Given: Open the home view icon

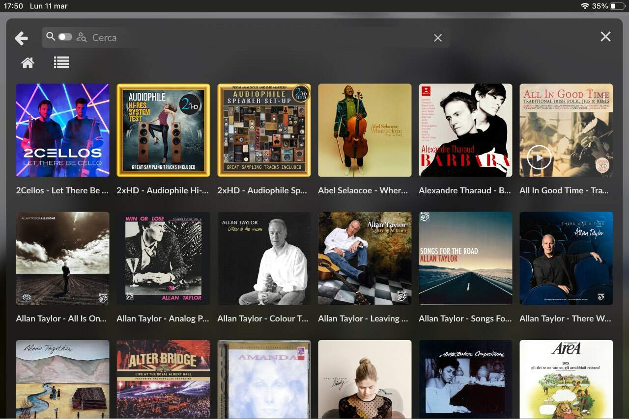Looking at the screenshot, I should 28,62.
